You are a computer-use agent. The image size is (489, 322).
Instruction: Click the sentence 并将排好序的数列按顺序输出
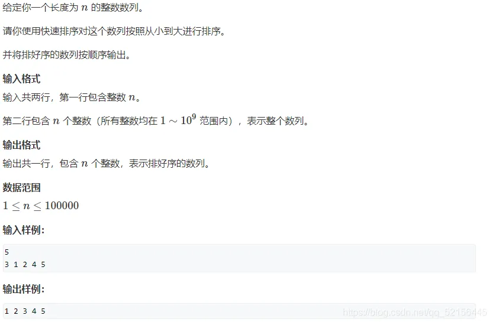pyautogui.click(x=66, y=55)
